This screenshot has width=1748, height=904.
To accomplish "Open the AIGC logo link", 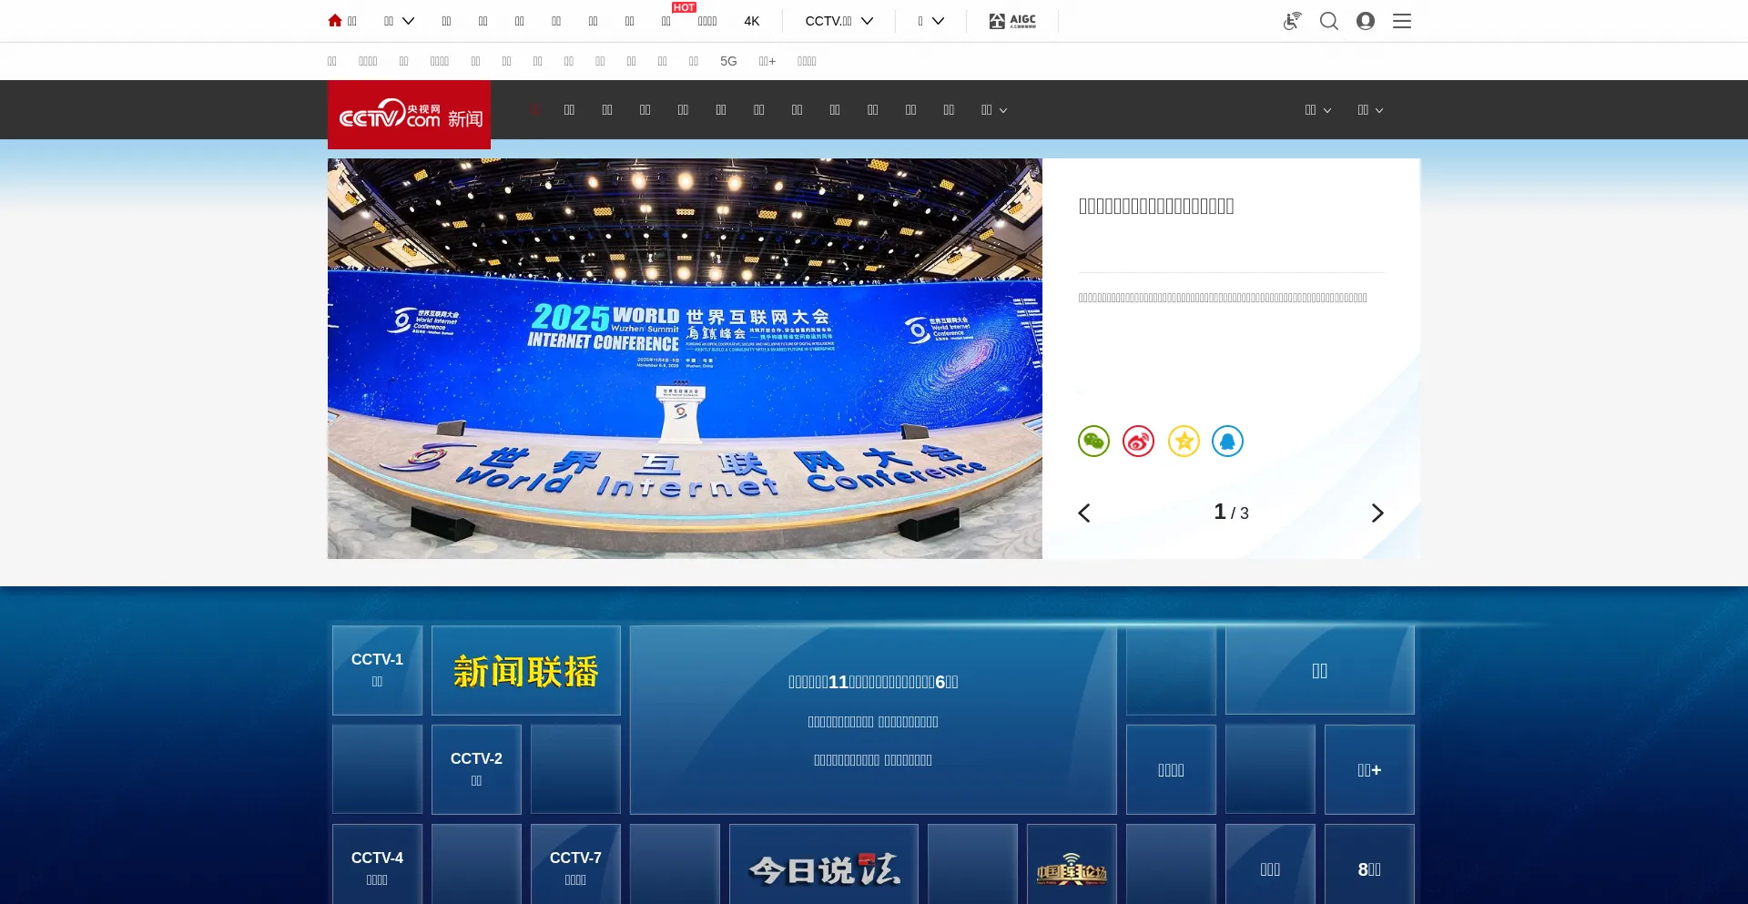I will point(1012,21).
